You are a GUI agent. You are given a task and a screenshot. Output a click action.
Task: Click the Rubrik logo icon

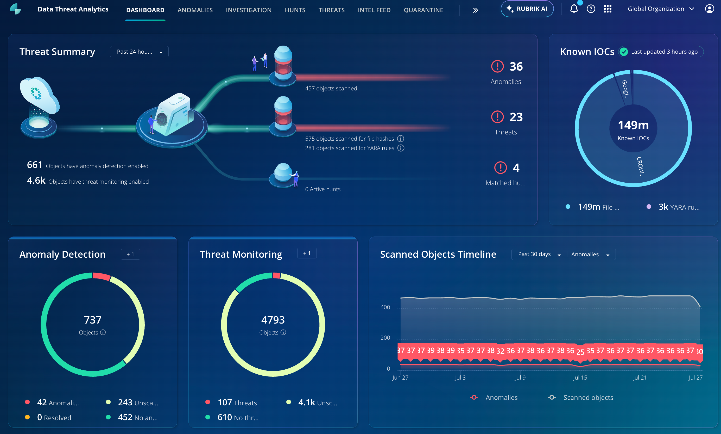15,9
